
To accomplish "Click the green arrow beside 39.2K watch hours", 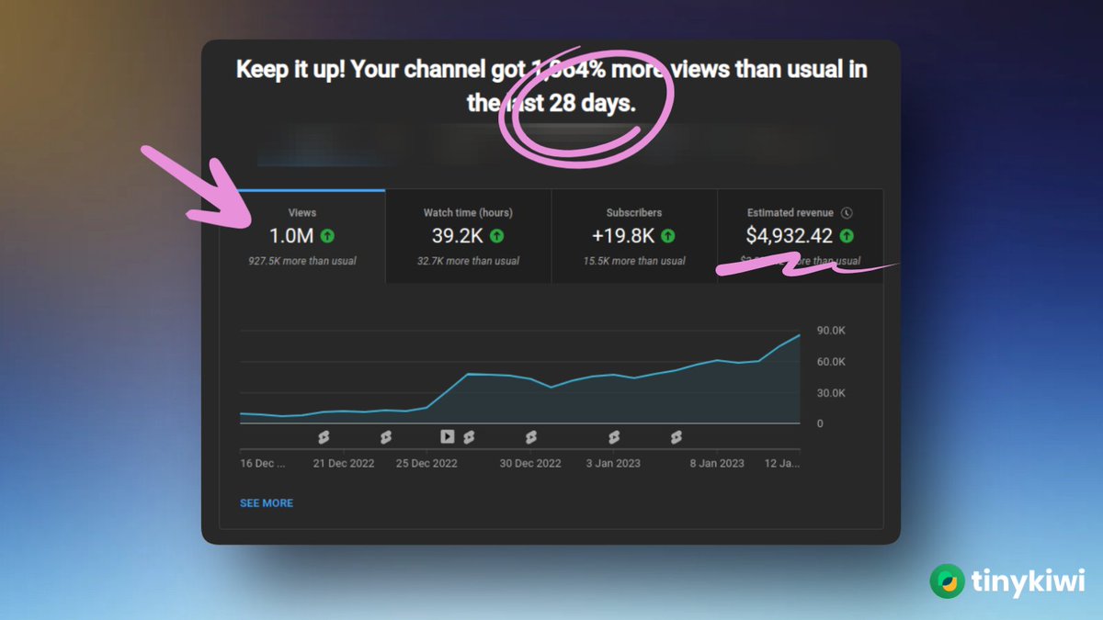I will coord(497,234).
